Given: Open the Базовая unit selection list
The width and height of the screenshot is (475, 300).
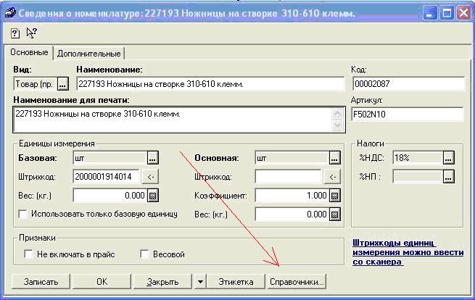Looking at the screenshot, I should tap(152, 158).
